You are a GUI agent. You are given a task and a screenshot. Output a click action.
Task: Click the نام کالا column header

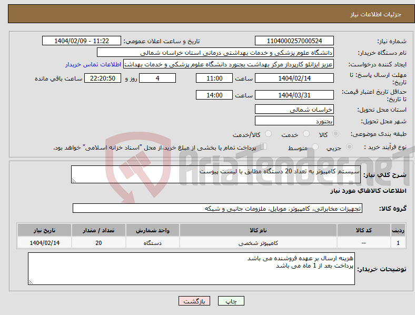pyautogui.click(x=258, y=230)
